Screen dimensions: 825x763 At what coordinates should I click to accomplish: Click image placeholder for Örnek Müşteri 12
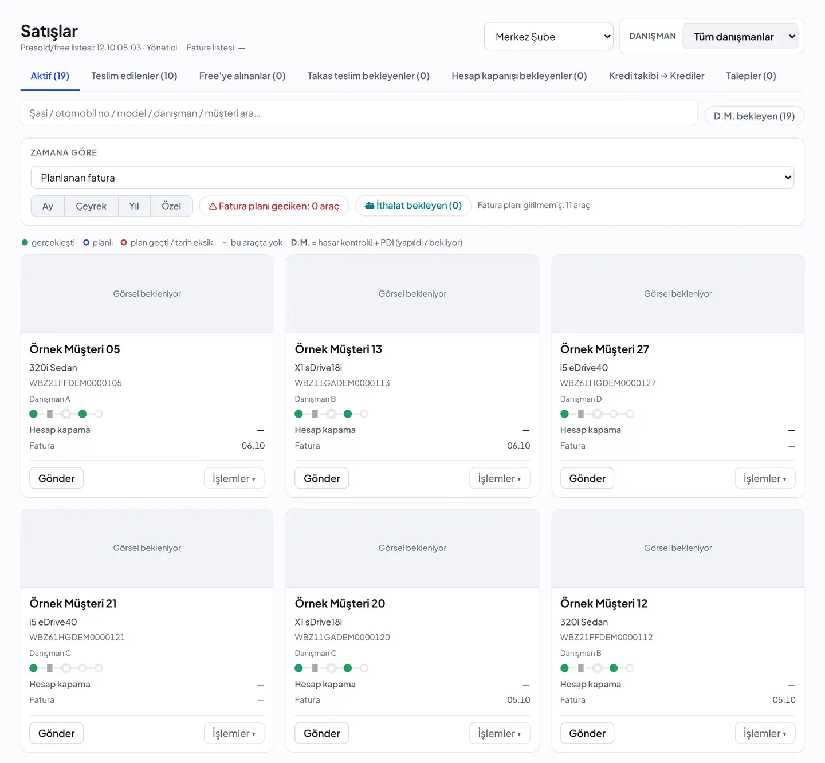point(678,548)
